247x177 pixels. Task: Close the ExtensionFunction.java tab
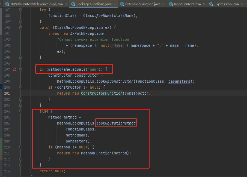(x=163, y=4)
